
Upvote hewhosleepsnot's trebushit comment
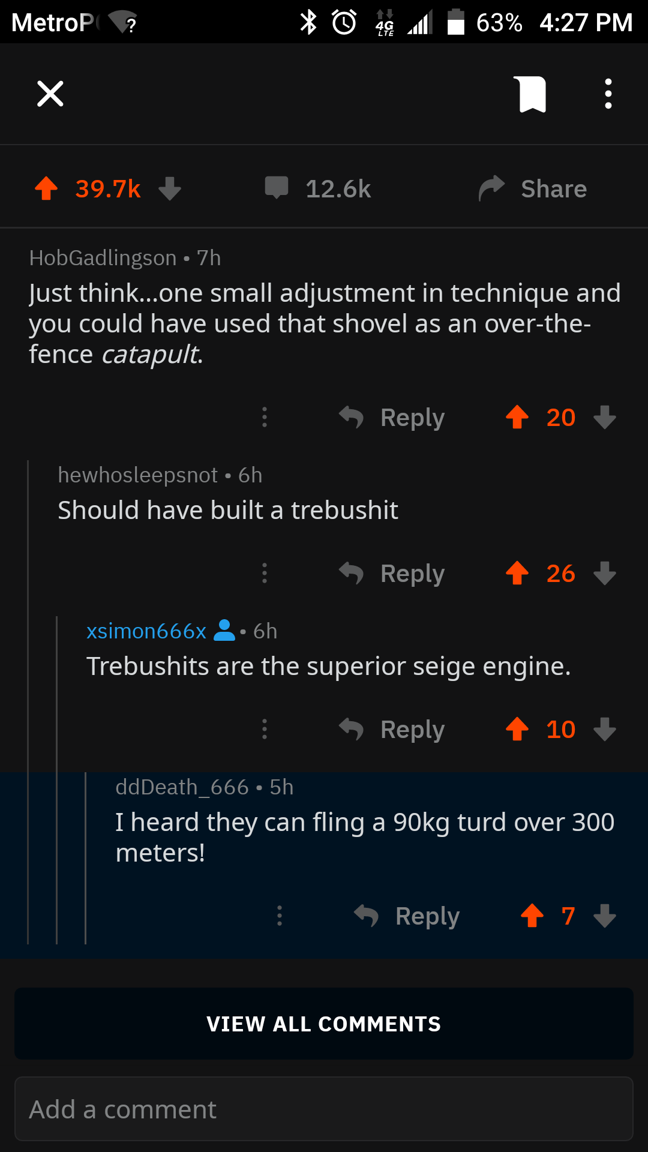coord(517,573)
